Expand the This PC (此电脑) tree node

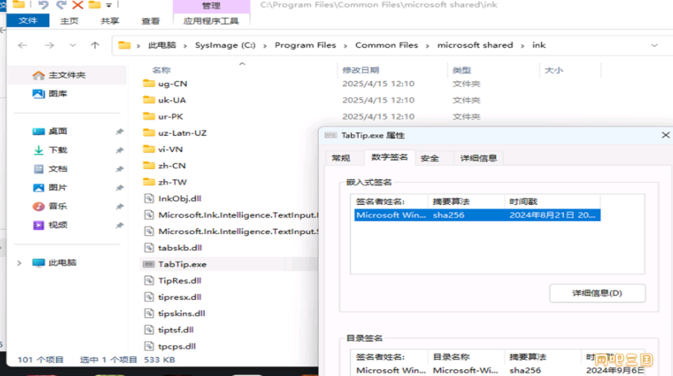point(19,263)
